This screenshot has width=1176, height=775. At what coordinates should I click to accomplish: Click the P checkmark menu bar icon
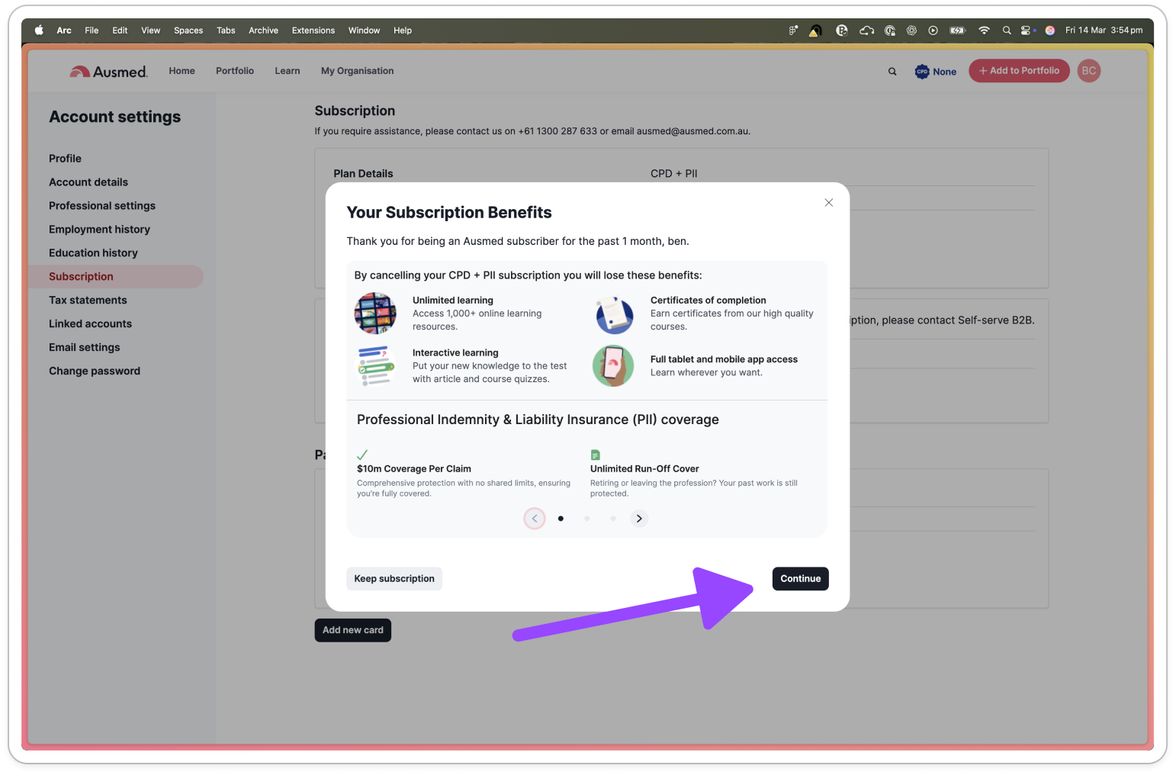842,31
